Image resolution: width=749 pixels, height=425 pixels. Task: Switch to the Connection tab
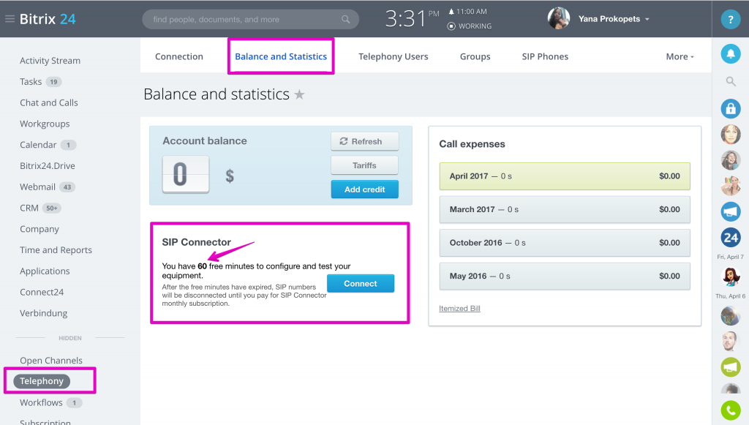point(179,56)
